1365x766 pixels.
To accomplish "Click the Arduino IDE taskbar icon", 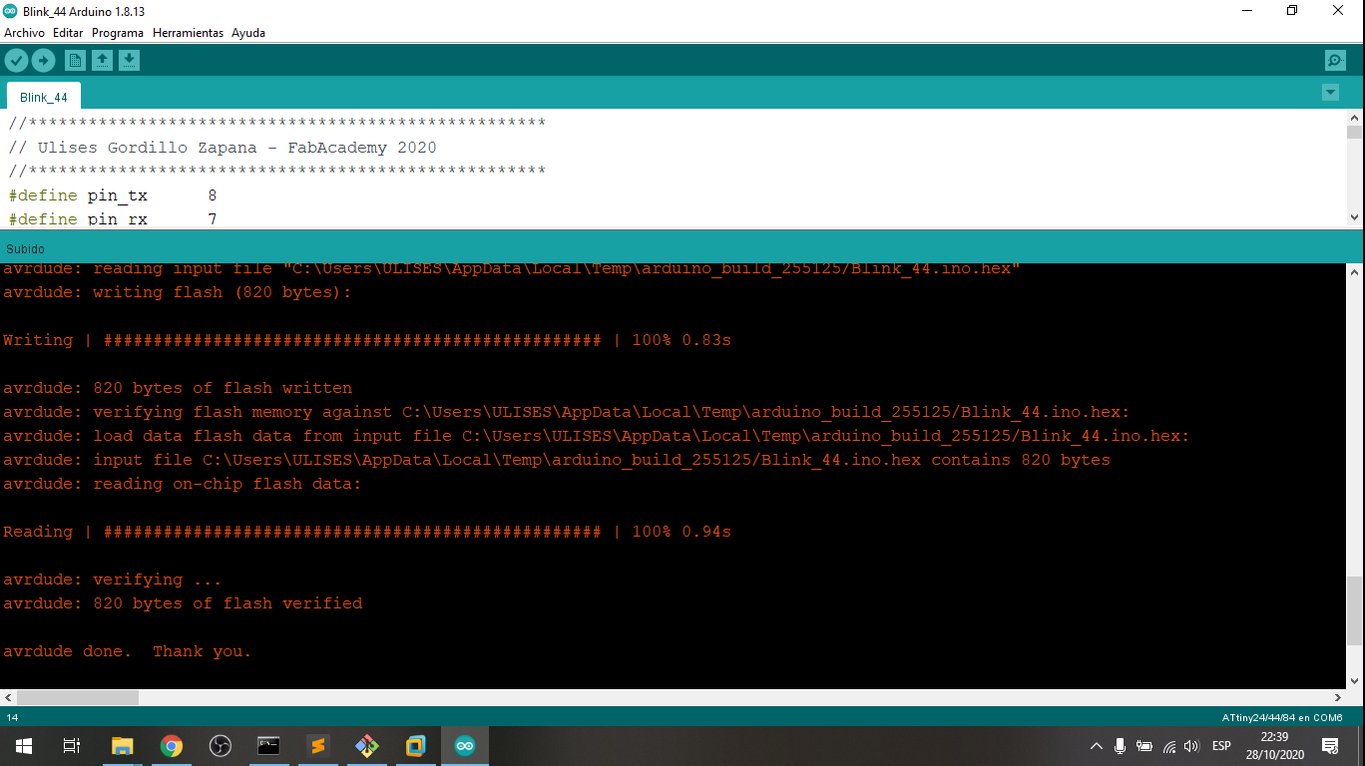I will point(465,746).
